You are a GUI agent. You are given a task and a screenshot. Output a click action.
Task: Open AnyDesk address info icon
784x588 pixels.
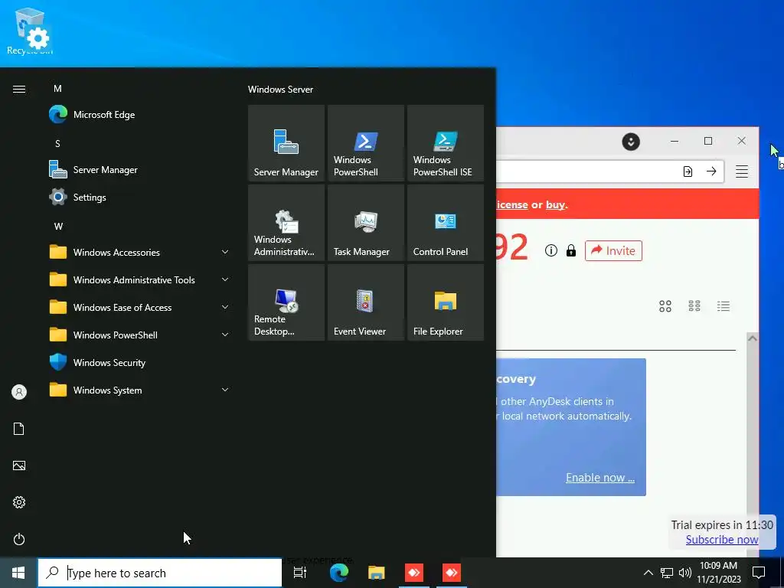(551, 250)
